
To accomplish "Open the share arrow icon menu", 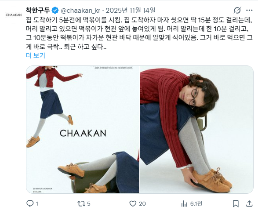I will 249,203.
